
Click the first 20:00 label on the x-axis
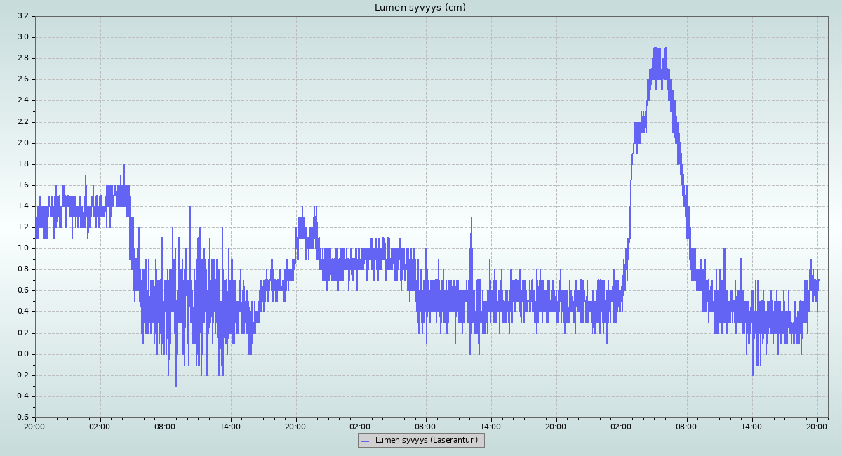point(35,426)
